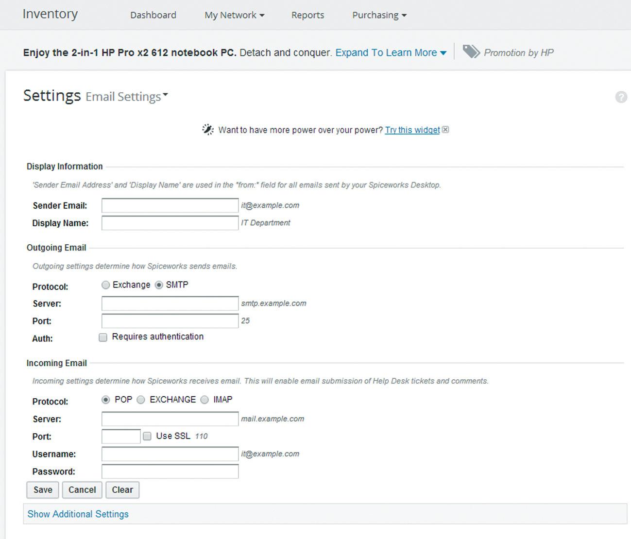Click the Save button
The height and width of the screenshot is (539, 631).
click(43, 490)
